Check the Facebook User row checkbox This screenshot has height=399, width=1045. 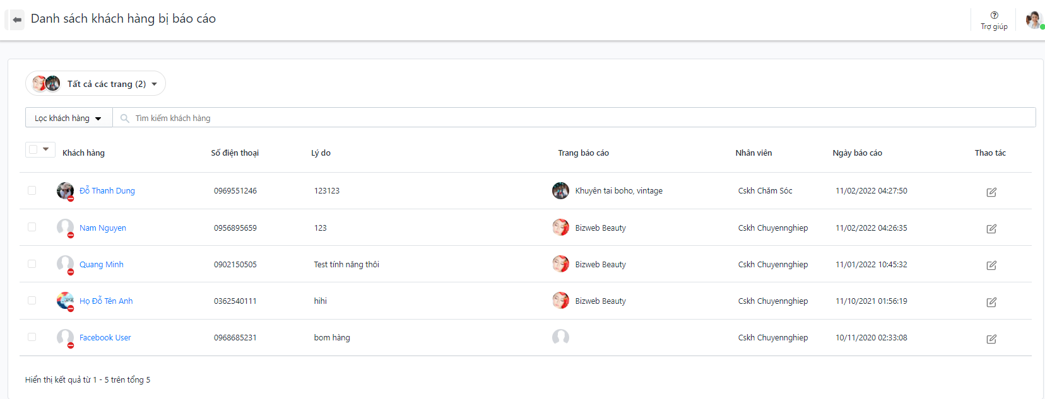32,337
